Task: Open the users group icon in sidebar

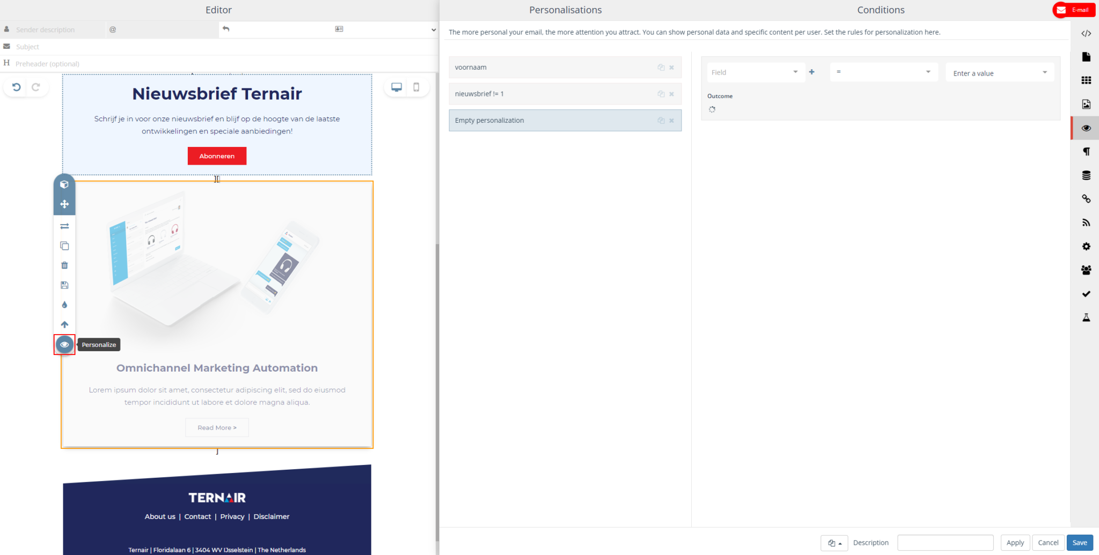Action: coord(1086,270)
